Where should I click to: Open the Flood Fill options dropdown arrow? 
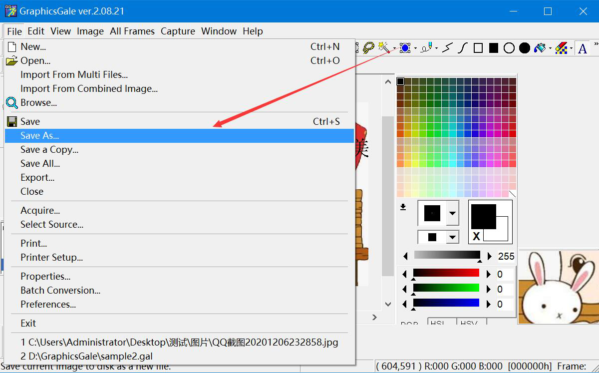[550, 48]
